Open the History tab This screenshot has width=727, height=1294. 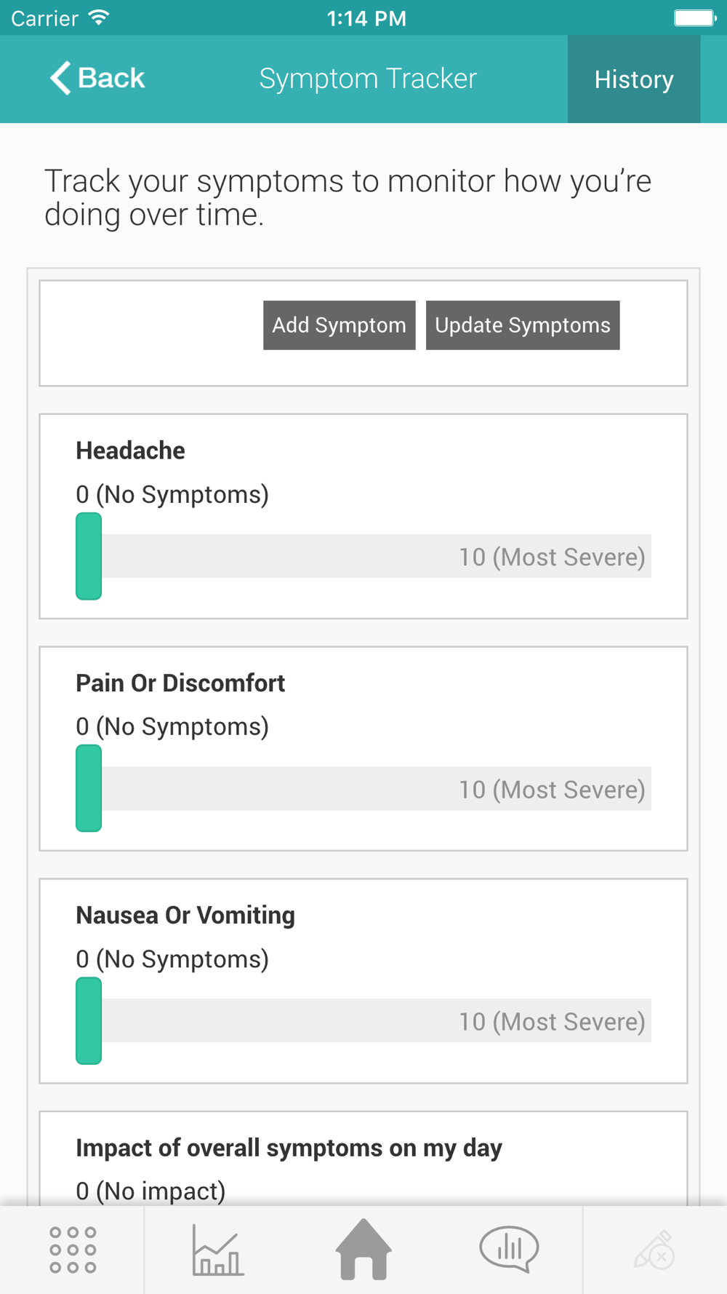pos(634,79)
